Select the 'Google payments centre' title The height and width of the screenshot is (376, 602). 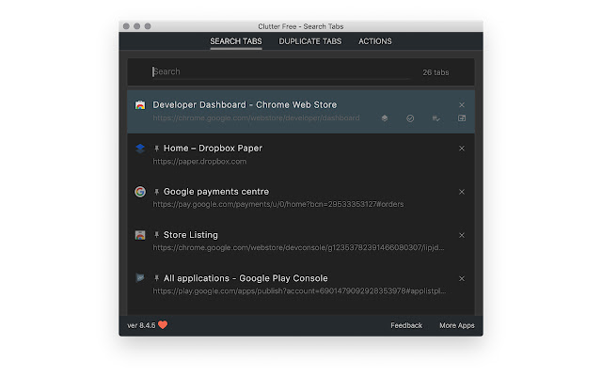(216, 192)
